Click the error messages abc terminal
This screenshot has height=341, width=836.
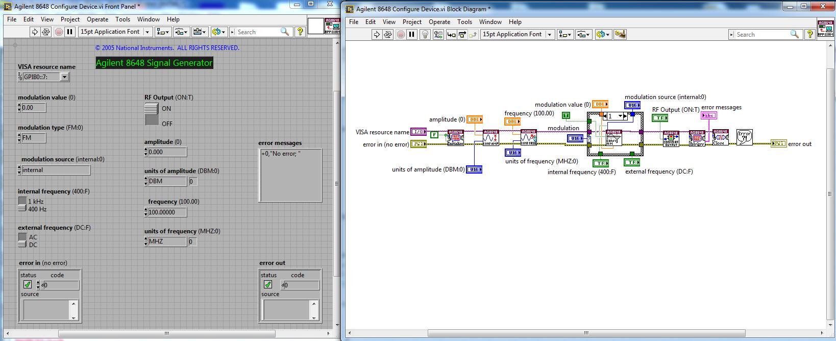(709, 115)
